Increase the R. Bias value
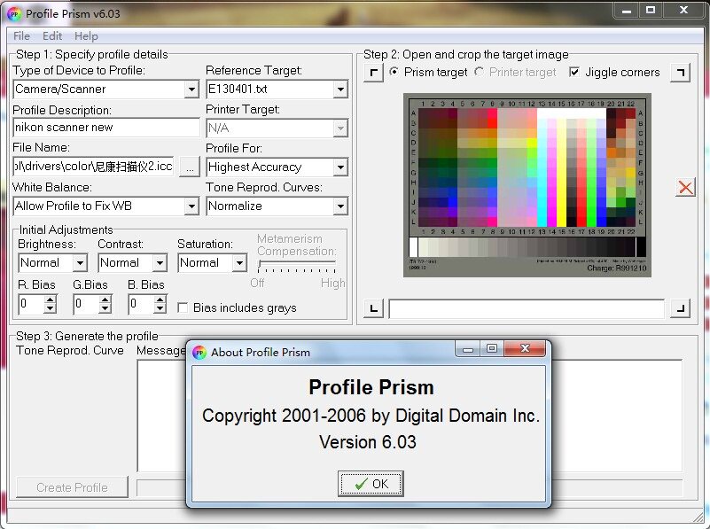710x529 pixels. click(x=51, y=300)
